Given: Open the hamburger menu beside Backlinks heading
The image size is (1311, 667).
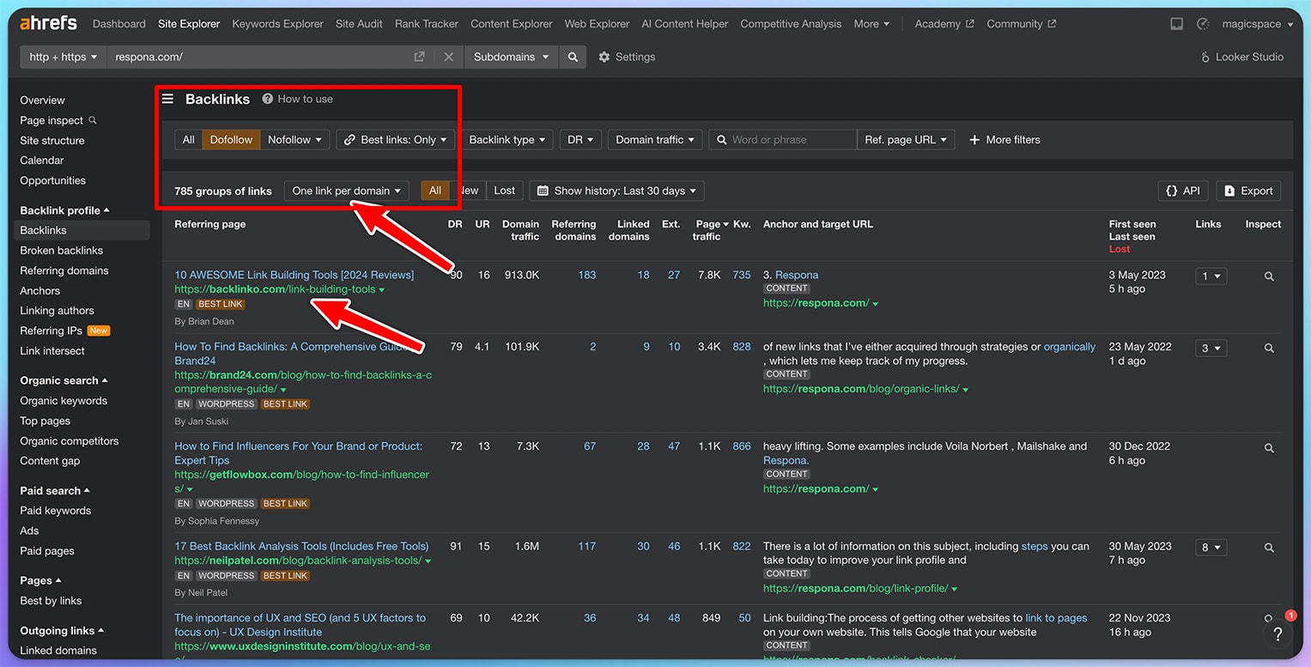Looking at the screenshot, I should pos(169,99).
